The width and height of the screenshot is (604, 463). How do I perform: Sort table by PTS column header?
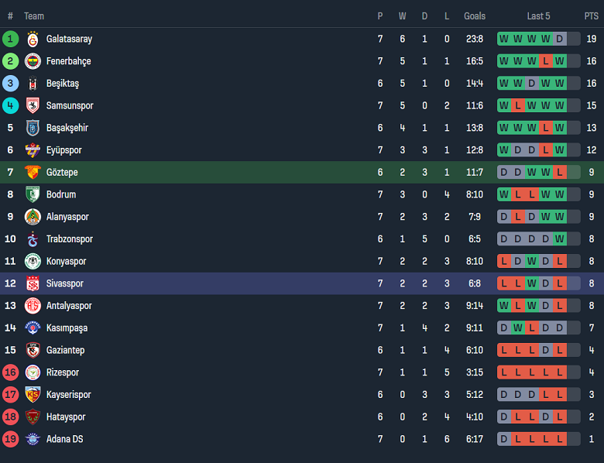click(591, 16)
